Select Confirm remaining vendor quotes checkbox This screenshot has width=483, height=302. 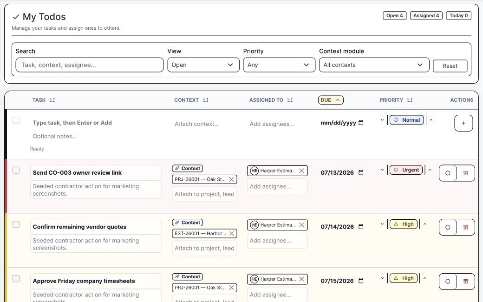point(16,224)
